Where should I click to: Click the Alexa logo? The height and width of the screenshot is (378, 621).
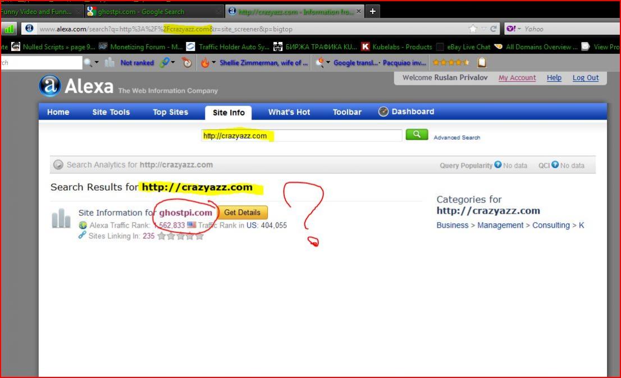point(76,85)
